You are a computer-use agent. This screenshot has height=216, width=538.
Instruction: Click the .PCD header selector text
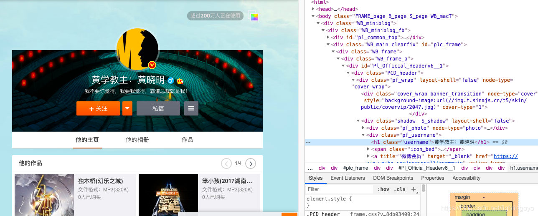323,214
